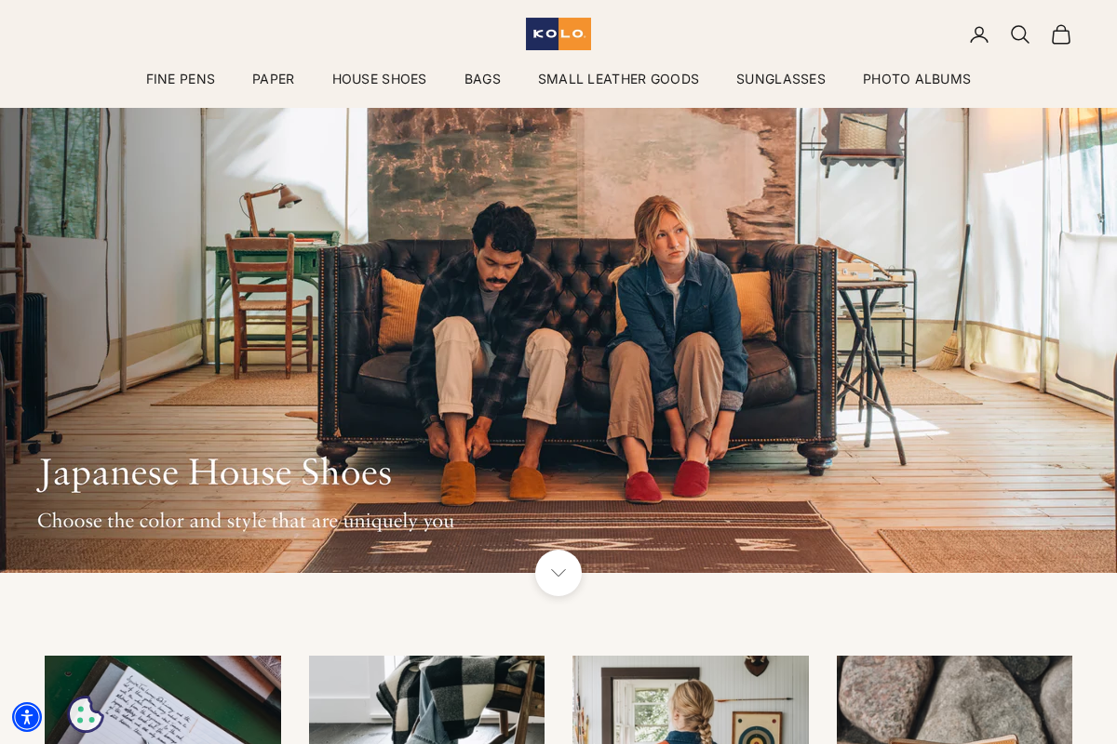Open the Paper menu

274,79
